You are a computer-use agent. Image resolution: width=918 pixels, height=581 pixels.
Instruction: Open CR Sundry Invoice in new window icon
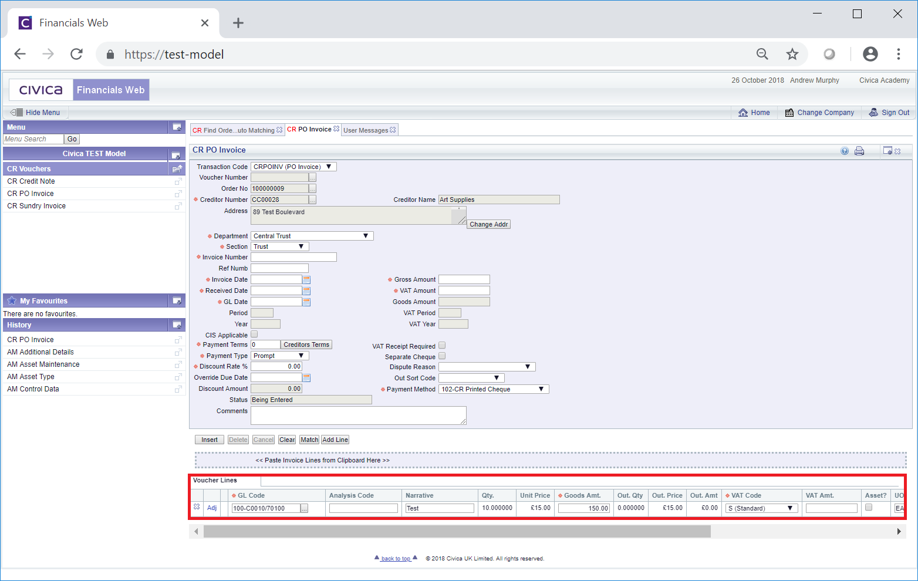pos(178,206)
